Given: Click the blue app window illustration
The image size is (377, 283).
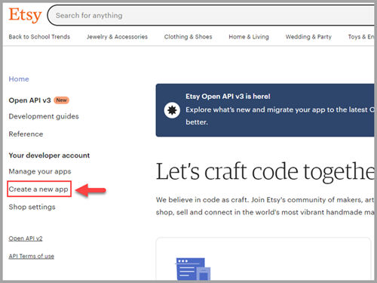Looking at the screenshot, I should click(193, 269).
